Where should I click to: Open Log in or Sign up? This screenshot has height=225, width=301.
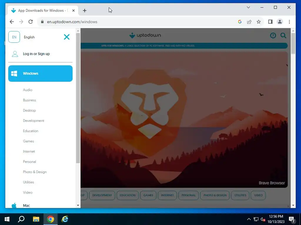36,54
